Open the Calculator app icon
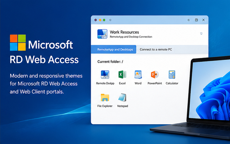Image resolution: width=230 pixels, height=144 pixels. [172, 75]
